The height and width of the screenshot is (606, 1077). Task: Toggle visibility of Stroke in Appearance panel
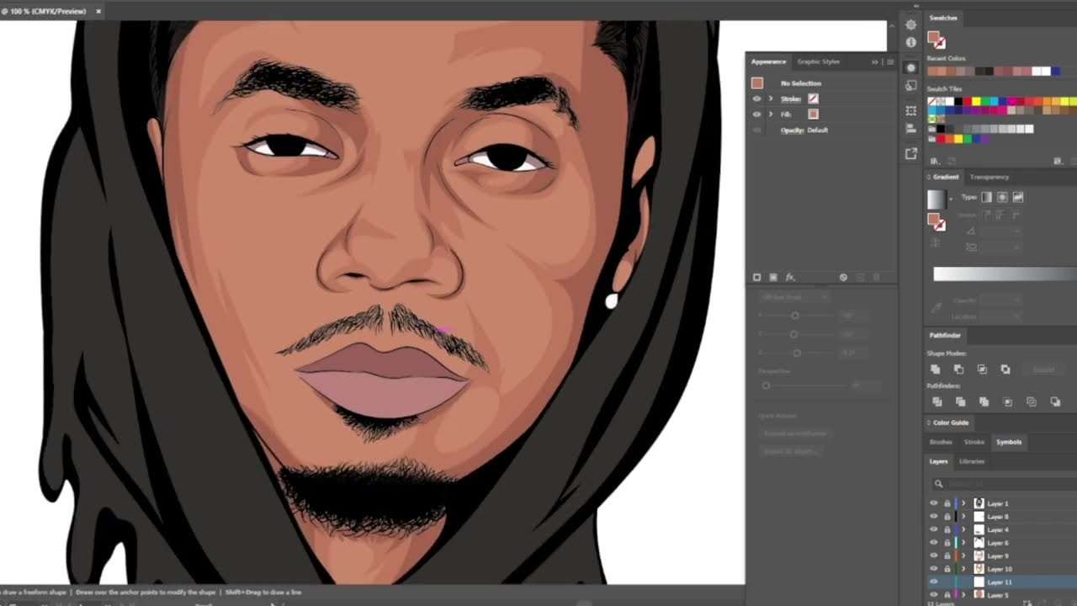(756, 98)
